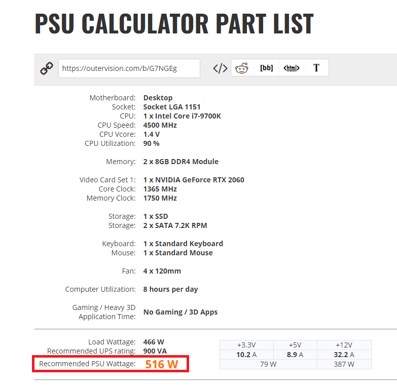Click the 516 W recommended PSU wattage value

click(x=162, y=364)
